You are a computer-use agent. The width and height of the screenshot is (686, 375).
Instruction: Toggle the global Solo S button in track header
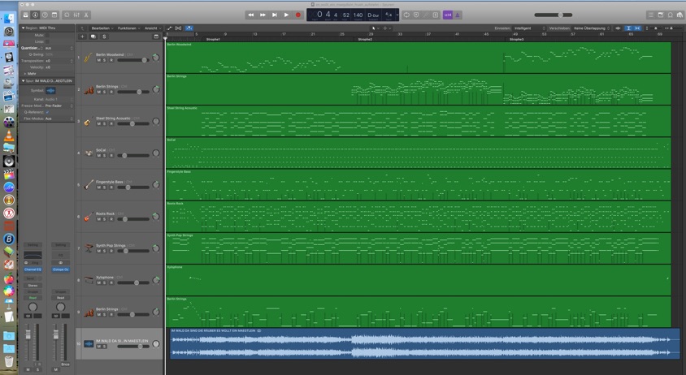[104, 37]
